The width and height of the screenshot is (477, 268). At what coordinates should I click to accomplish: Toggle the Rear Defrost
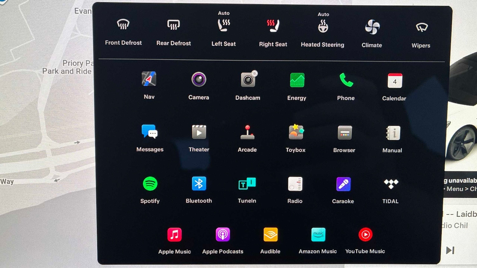coord(174,25)
